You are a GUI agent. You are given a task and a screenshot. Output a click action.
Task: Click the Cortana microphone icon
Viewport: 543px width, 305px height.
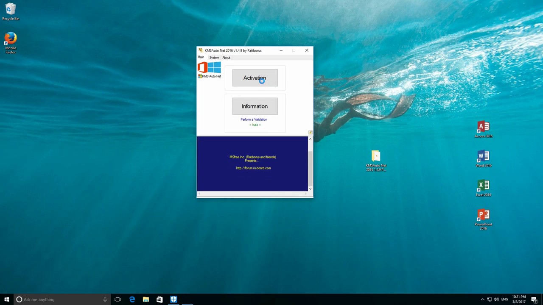105,299
